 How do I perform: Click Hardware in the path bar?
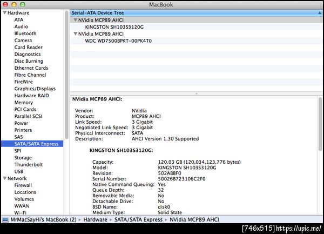tap(95, 219)
